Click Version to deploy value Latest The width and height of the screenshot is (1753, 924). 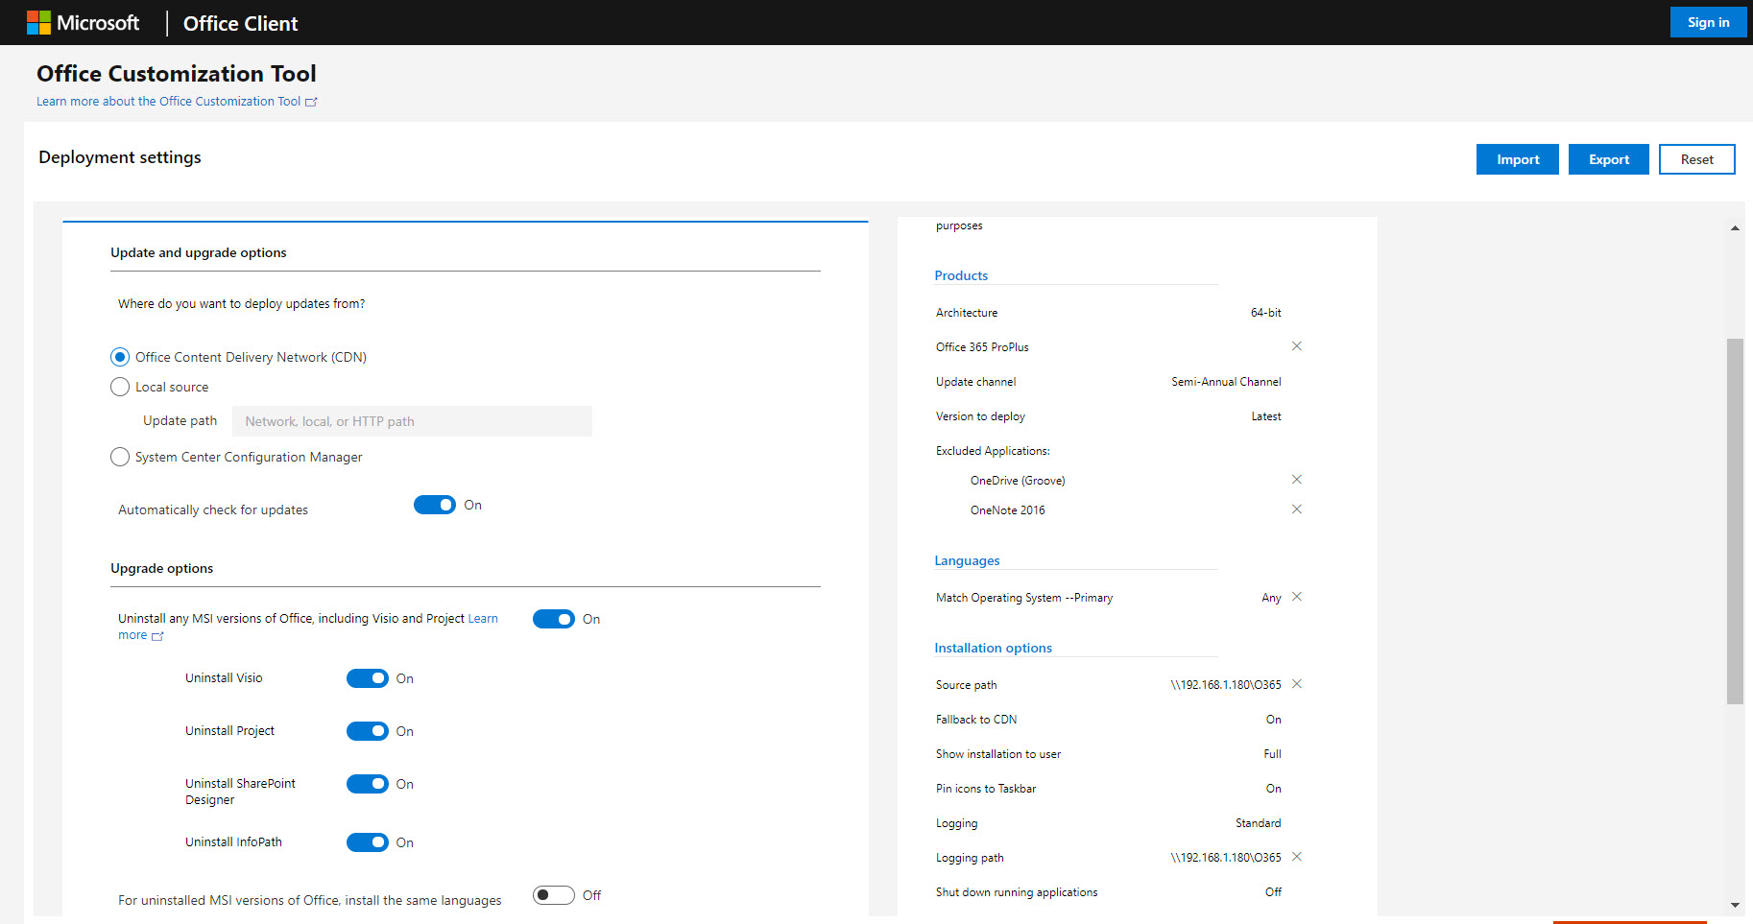(1266, 416)
